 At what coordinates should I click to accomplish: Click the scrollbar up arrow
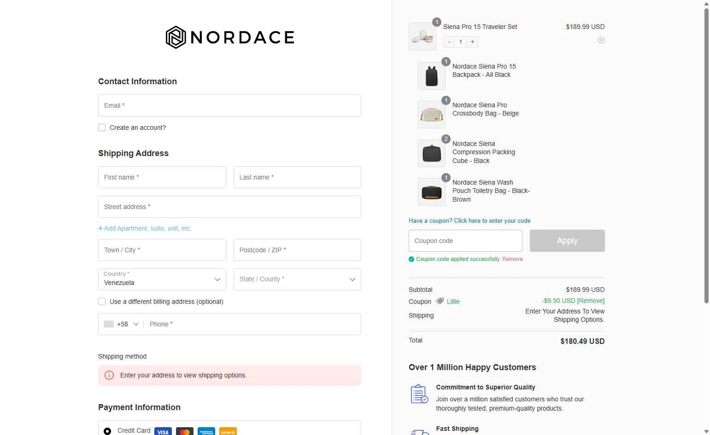tap(706, 4)
